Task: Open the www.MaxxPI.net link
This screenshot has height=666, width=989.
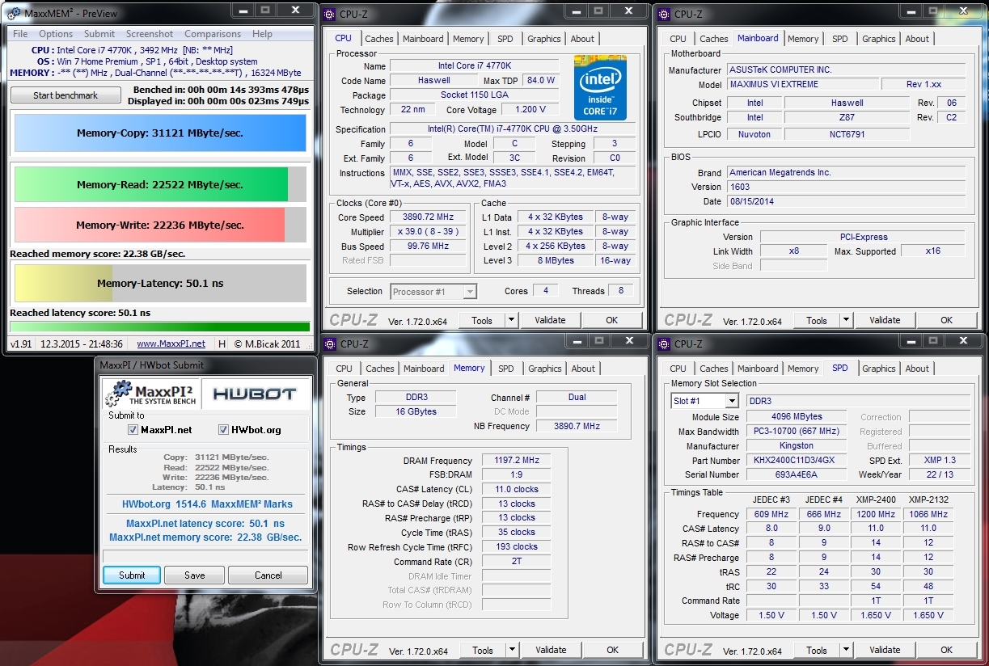Action: pyautogui.click(x=171, y=344)
